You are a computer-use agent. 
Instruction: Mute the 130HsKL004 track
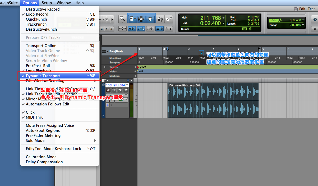126,91
